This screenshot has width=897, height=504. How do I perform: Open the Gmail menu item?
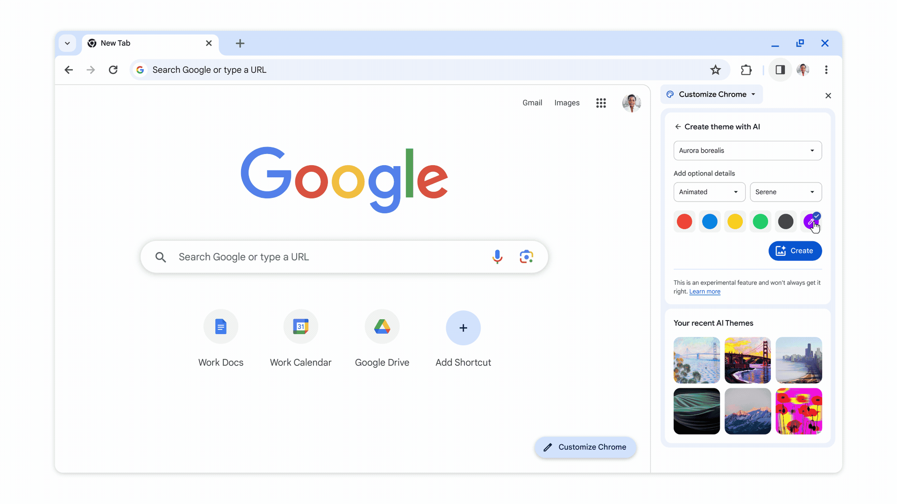[x=531, y=102]
